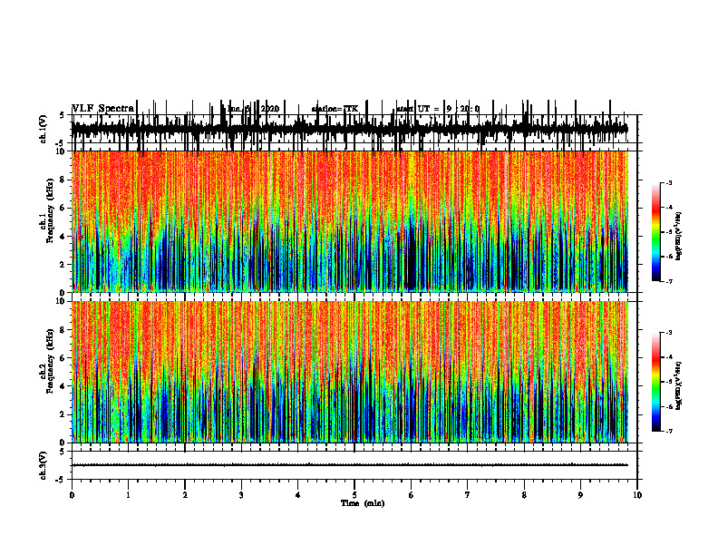Click the ch.2 frequency axis 10 kHz tick label
This screenshot has height=555, width=718.
tap(62, 302)
